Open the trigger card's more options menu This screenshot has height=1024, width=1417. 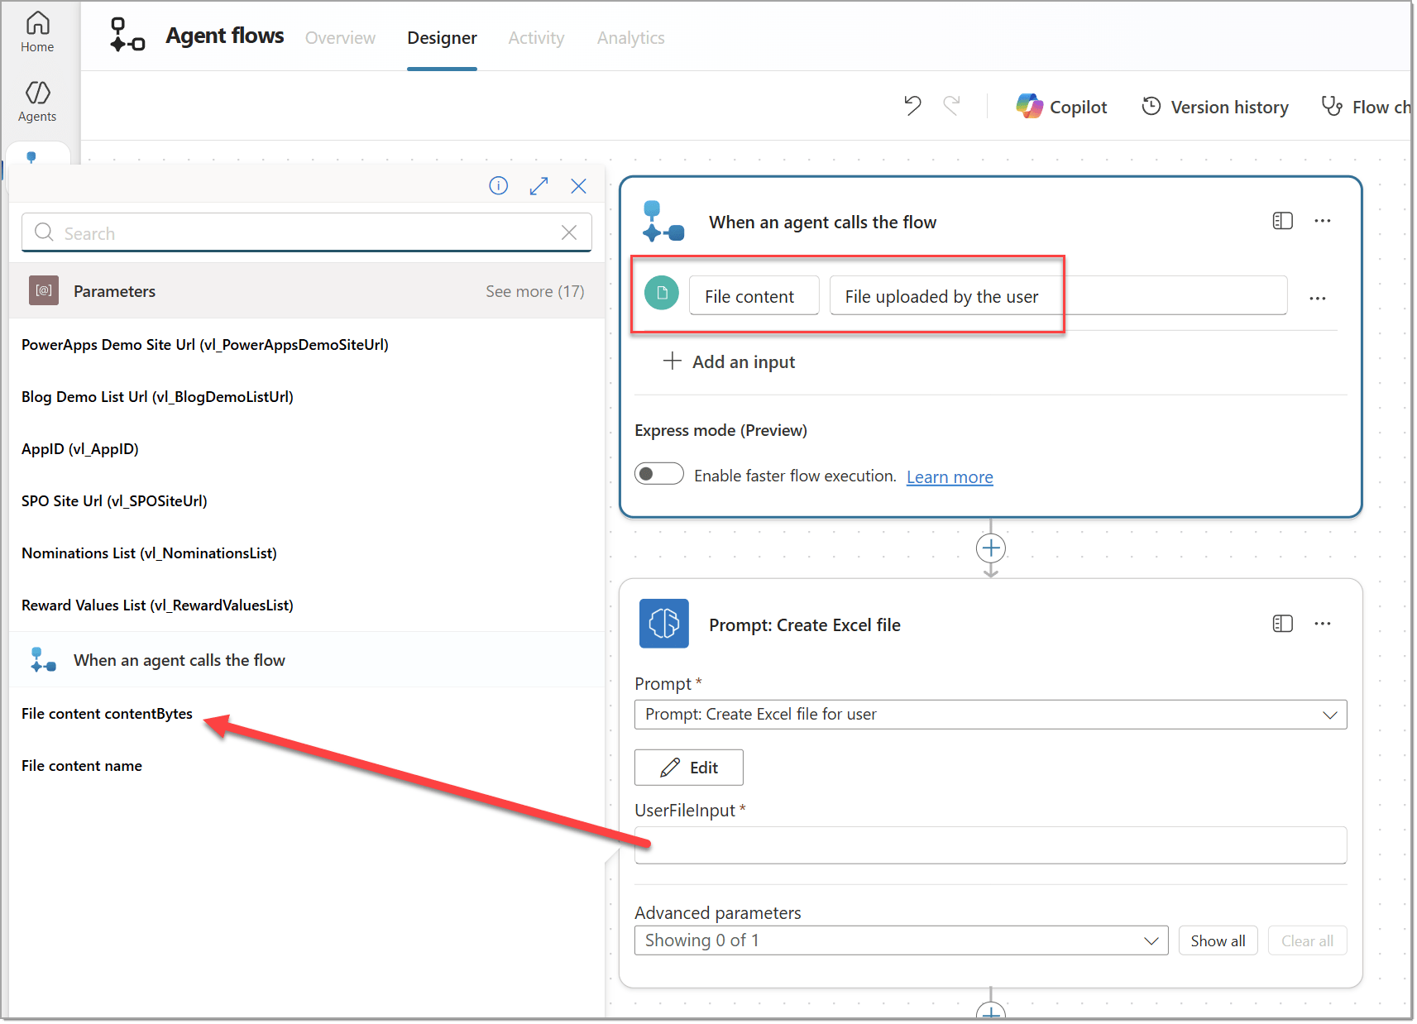1323,221
